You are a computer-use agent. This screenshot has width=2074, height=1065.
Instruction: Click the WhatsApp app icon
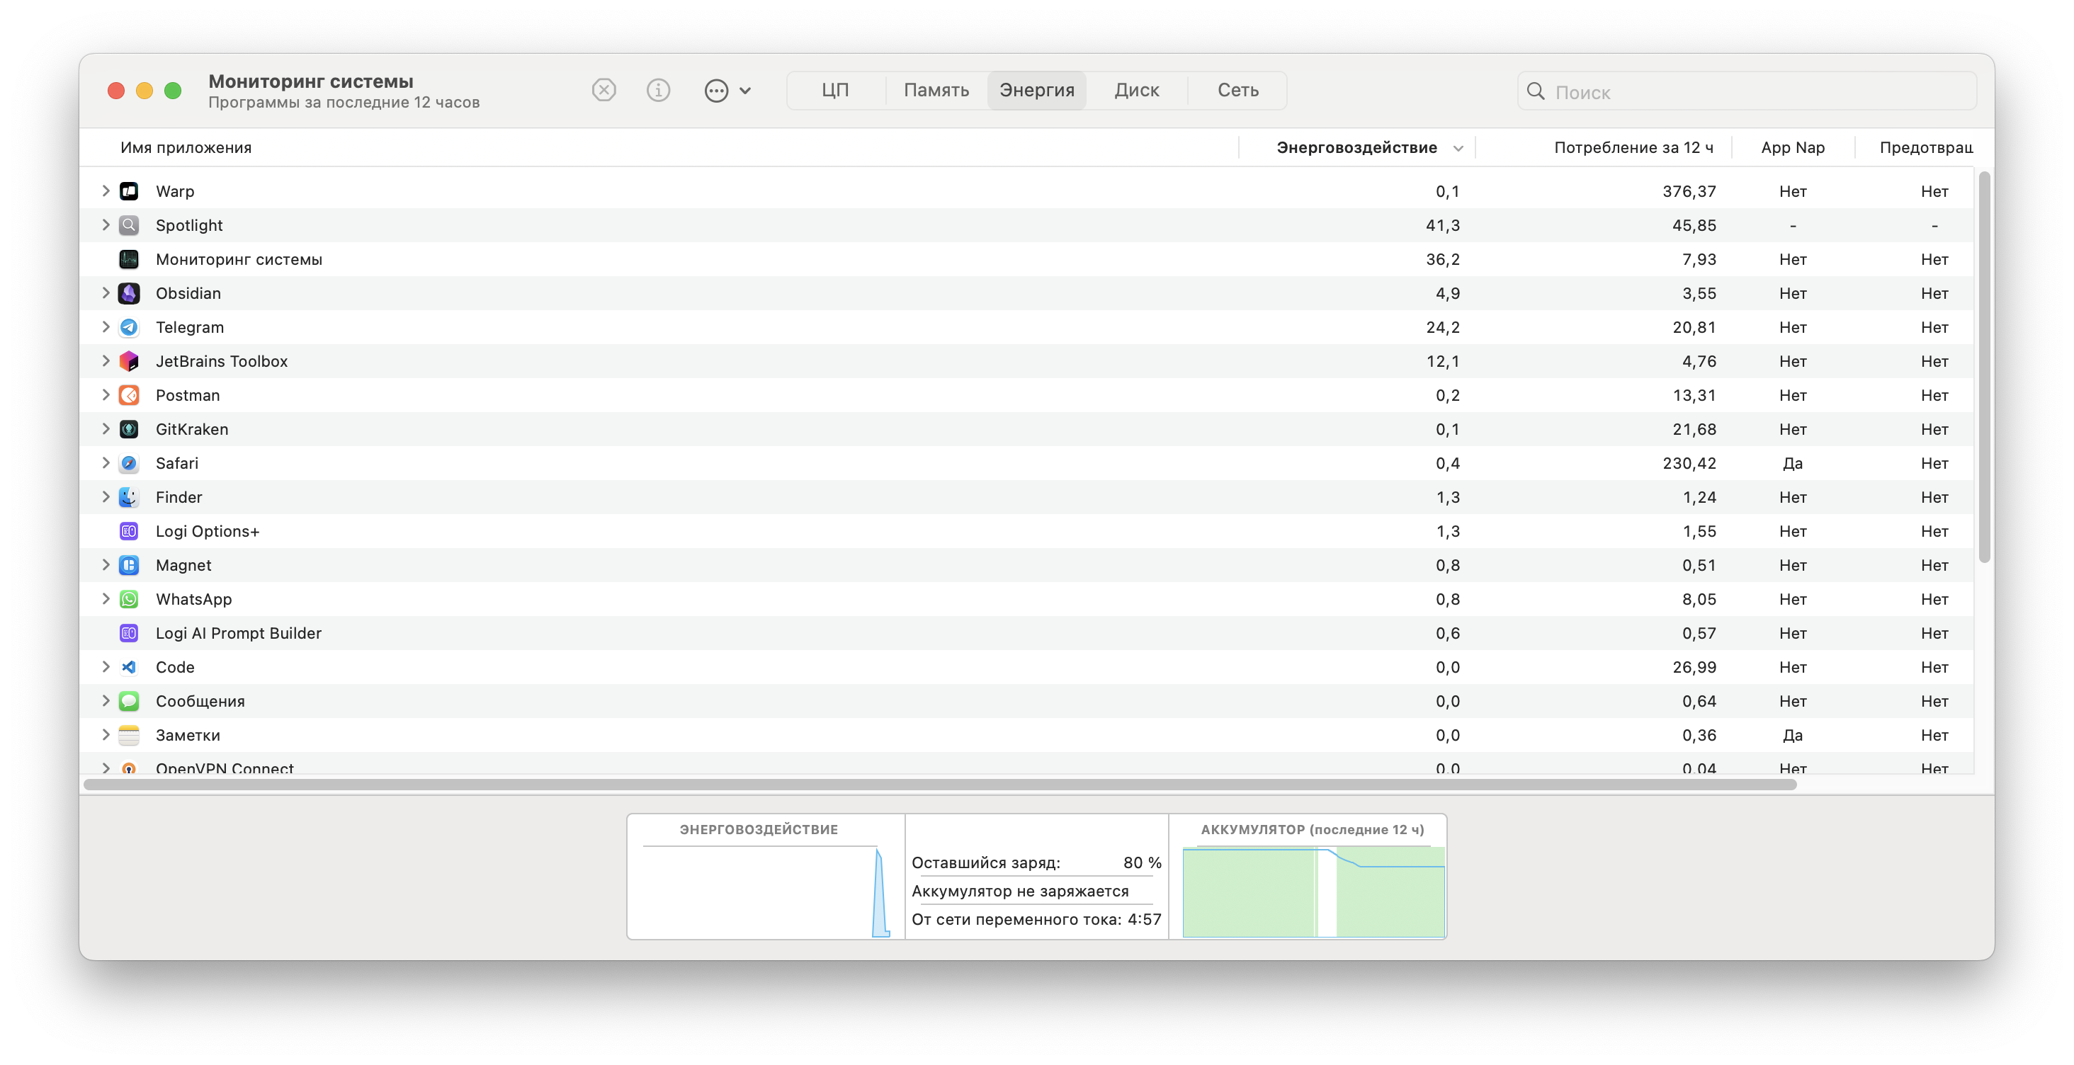(129, 599)
